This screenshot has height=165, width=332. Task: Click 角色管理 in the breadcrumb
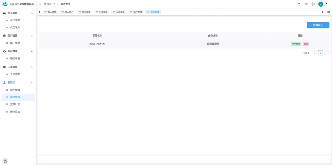pyautogui.click(x=65, y=4)
